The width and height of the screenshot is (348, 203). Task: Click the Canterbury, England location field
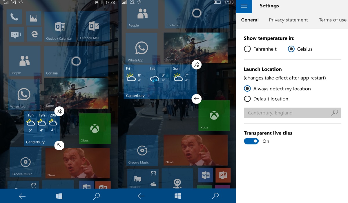coord(292,113)
